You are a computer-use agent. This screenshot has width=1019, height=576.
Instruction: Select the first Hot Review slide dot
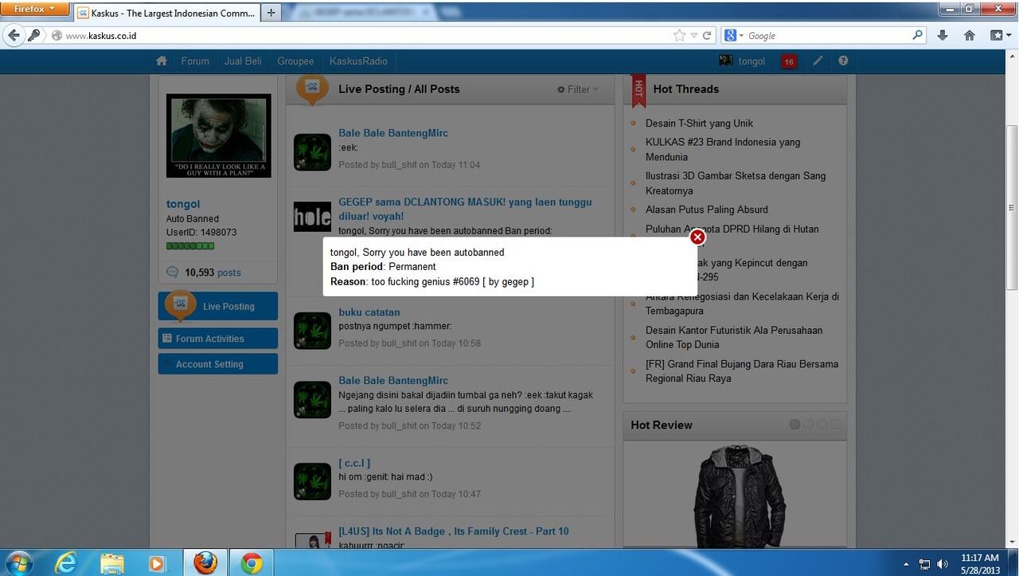(x=795, y=425)
